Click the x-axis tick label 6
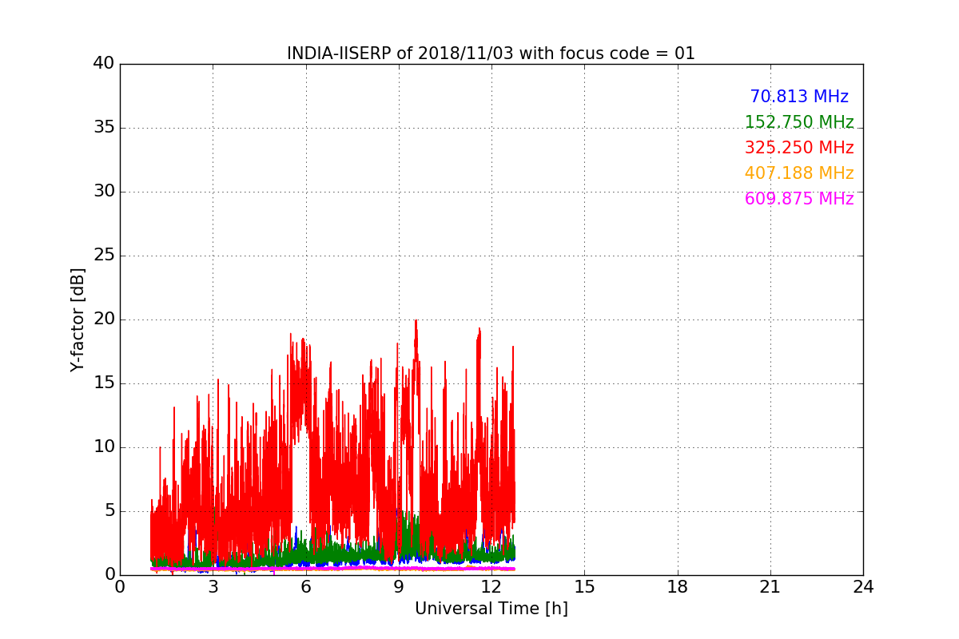The height and width of the screenshot is (639, 959). (305, 587)
